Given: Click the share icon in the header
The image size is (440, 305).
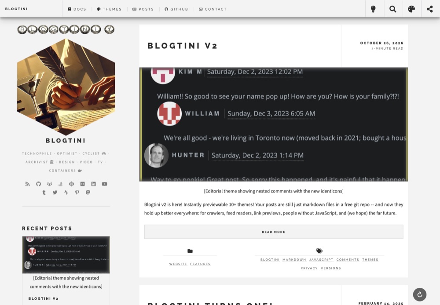Looking at the screenshot, I should 429,9.
